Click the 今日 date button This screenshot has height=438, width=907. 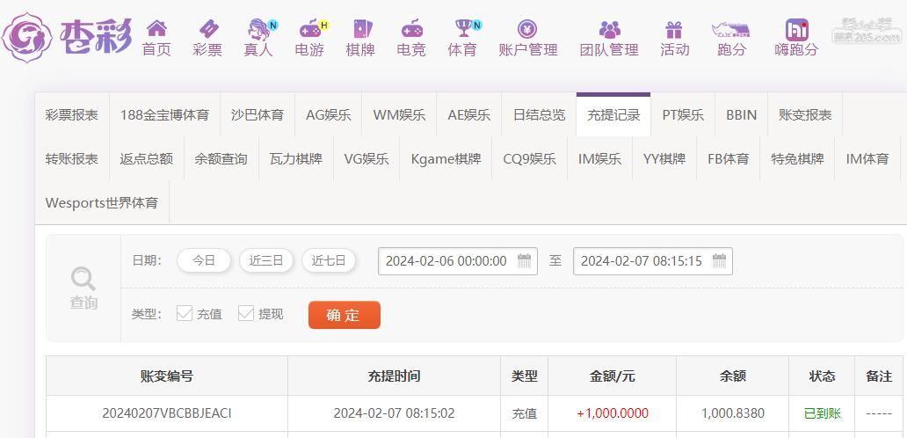point(204,260)
